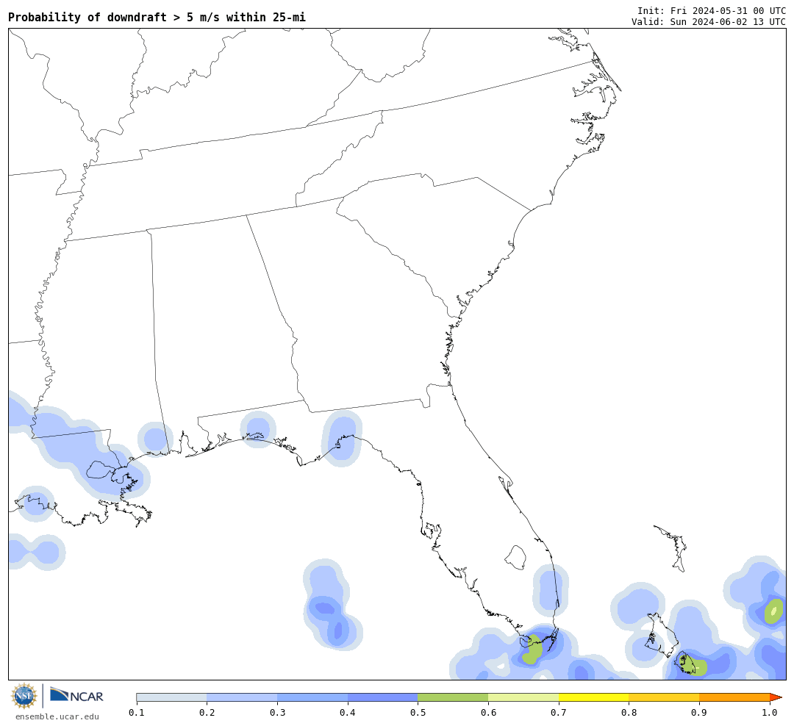Select the Valid: Sun 2024-06-02 13 UTC text

click(x=709, y=22)
